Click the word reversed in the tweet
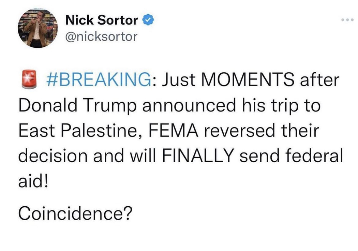This screenshot has width=358, height=251. (x=239, y=131)
